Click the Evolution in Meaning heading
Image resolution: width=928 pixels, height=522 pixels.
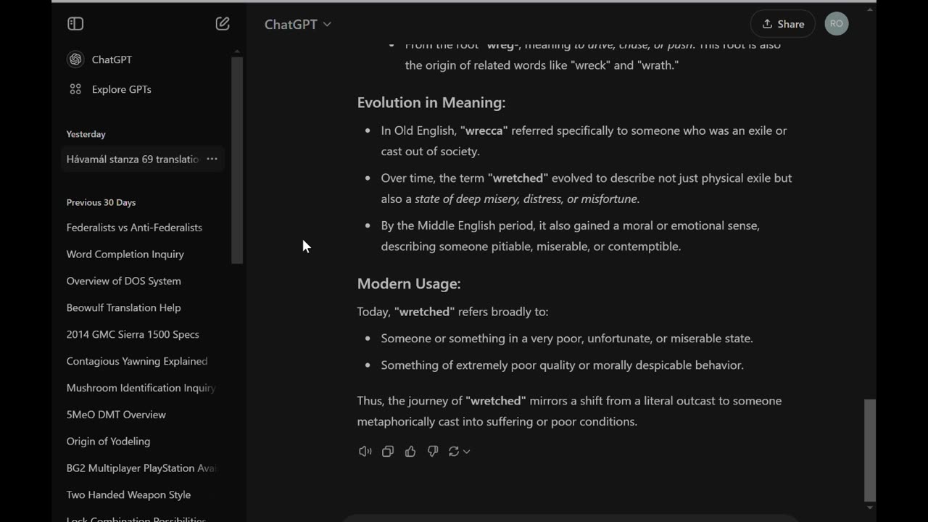click(431, 102)
